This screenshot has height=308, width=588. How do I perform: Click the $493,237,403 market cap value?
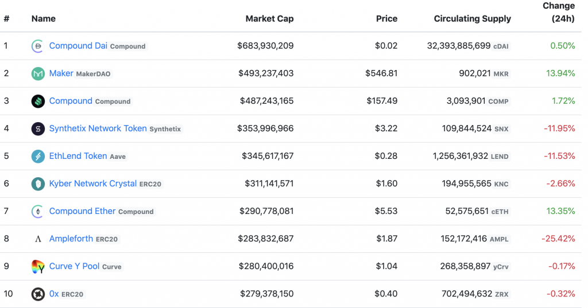(x=266, y=73)
